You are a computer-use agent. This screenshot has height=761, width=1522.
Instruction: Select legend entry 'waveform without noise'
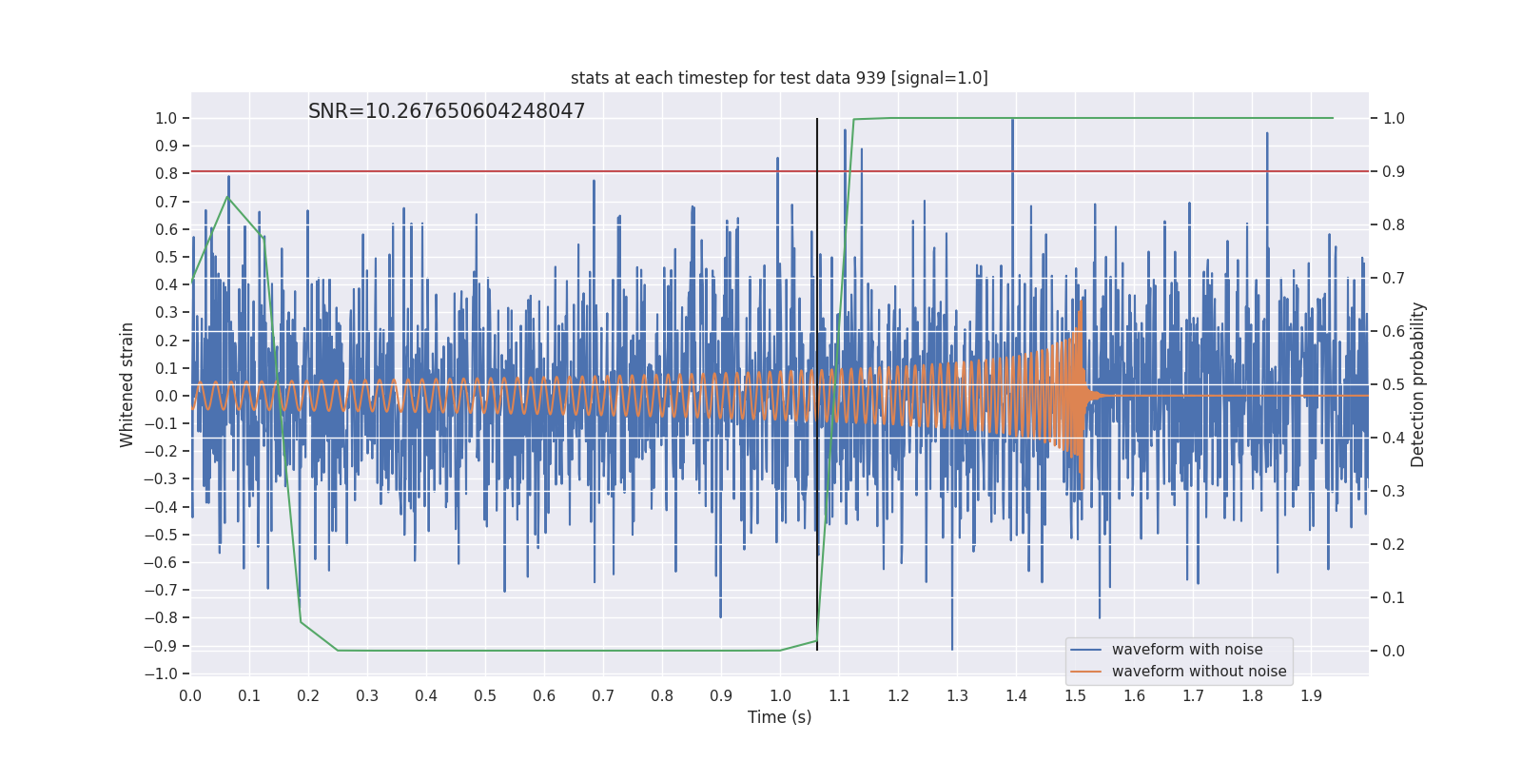pos(1200,672)
